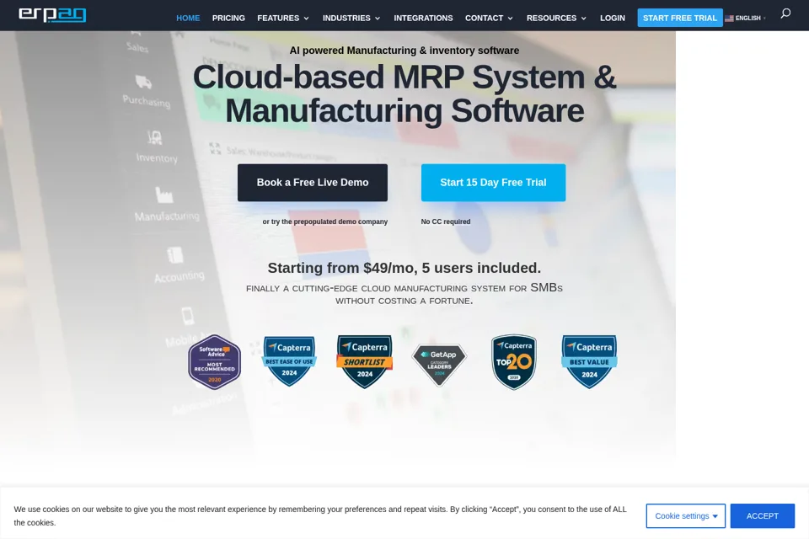This screenshot has height=539, width=809.
Task: Open the English language selector
Action: click(x=746, y=18)
